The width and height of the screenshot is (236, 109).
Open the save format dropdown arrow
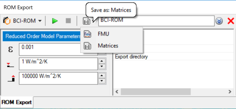click(x=94, y=21)
